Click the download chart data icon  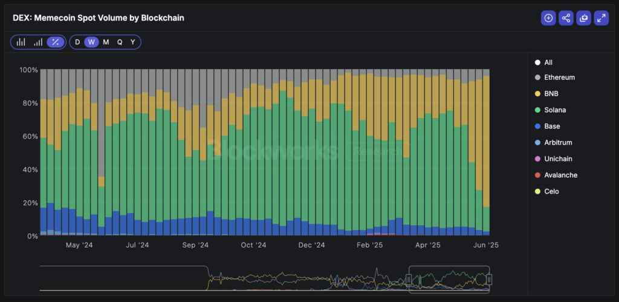[x=583, y=18]
